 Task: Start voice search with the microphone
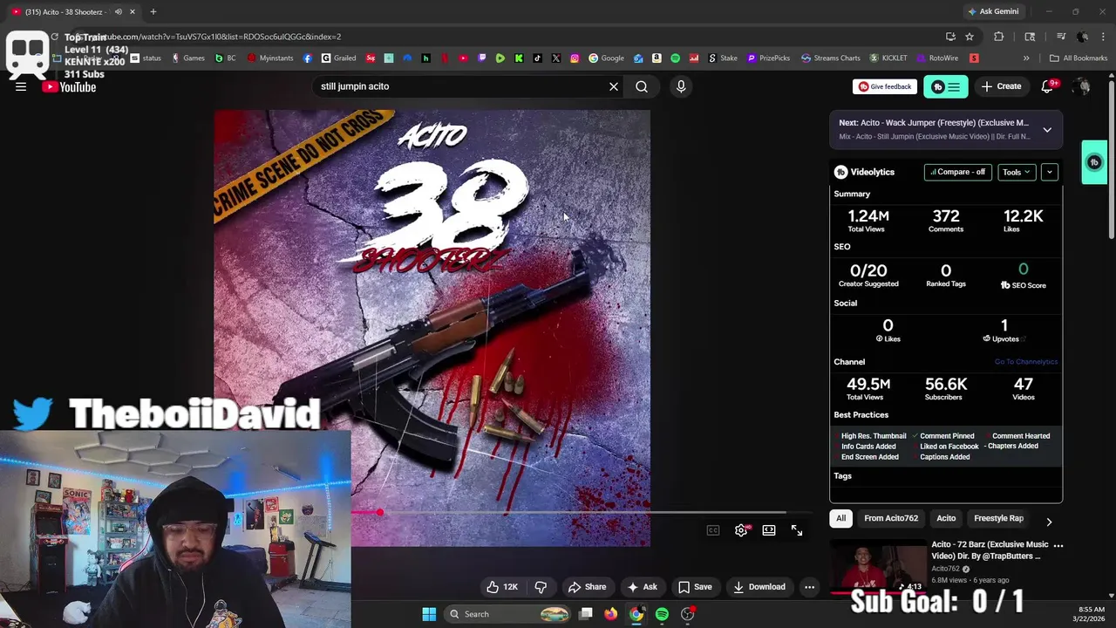[681, 86]
